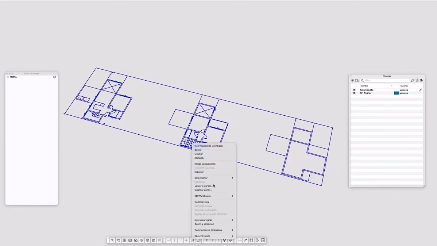The width and height of the screenshot is (437, 246).
Task: Toggle visibility eye of Sin etiqueta tag
Action: pos(354,90)
